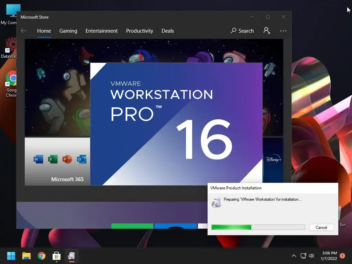The width and height of the screenshot is (352, 264).
Task: Click the VMware Product Installation title bar
Action: pyautogui.click(x=273, y=188)
